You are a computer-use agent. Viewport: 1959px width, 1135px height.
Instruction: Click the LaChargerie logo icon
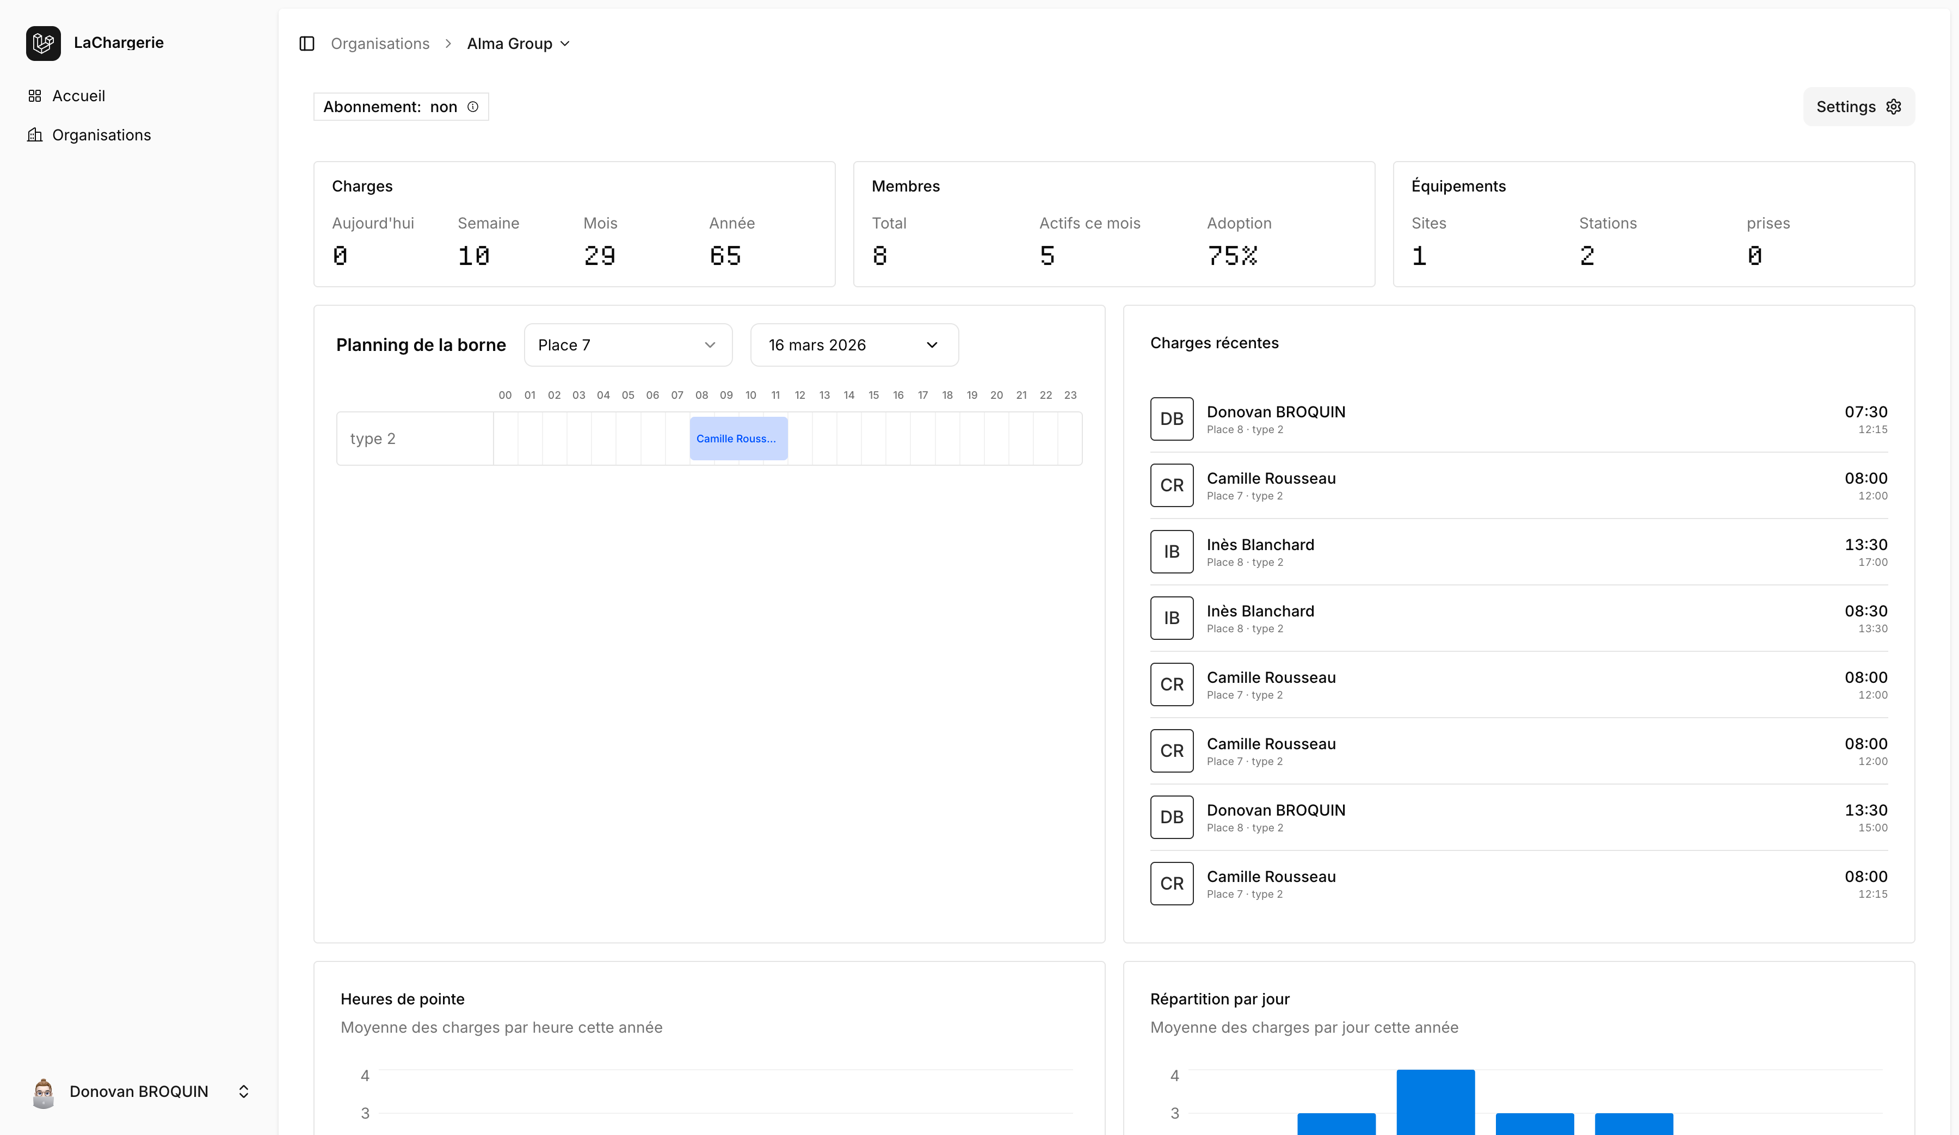[43, 43]
